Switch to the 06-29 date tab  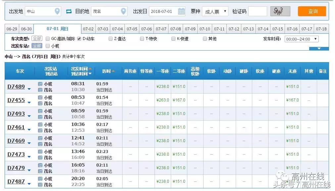pos(12,29)
